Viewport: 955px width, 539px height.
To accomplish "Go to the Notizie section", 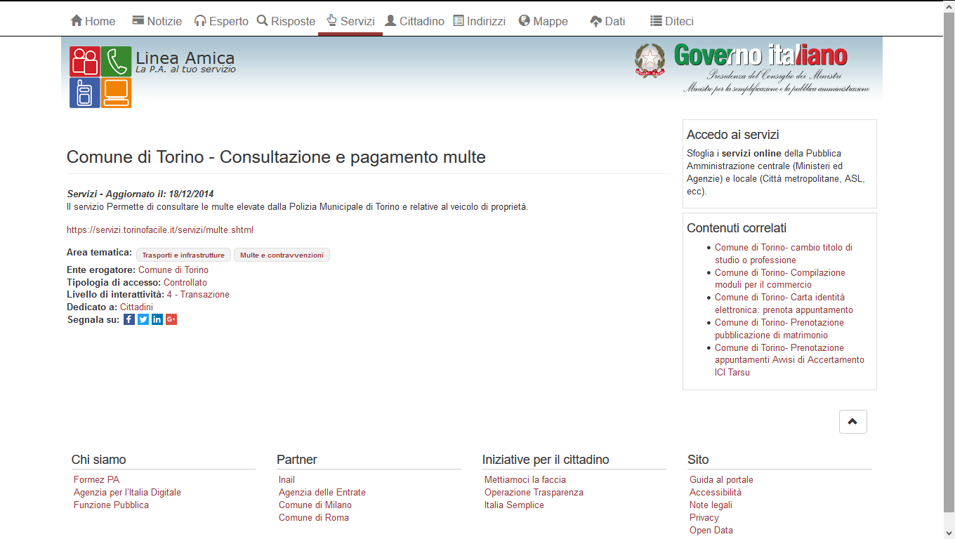I will 157,21.
